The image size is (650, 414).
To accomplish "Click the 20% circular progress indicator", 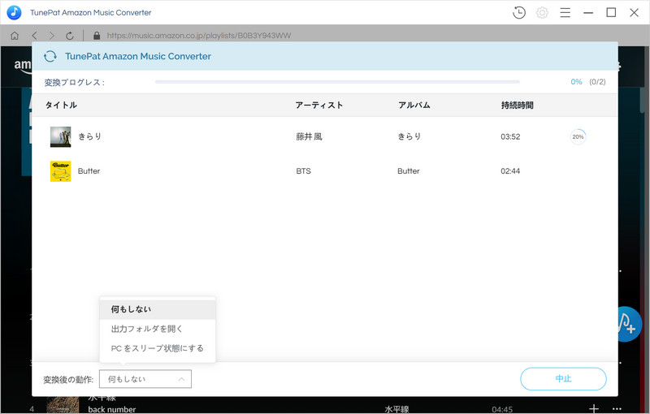I will 578,136.
